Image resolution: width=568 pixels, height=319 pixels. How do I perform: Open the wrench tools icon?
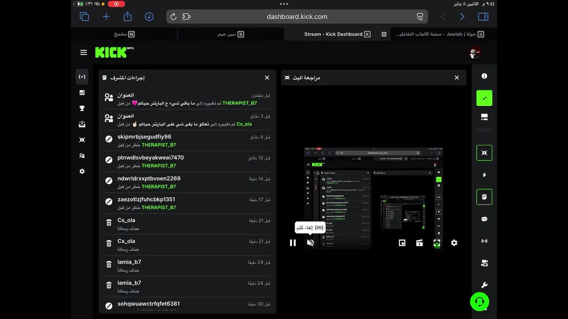484,285
